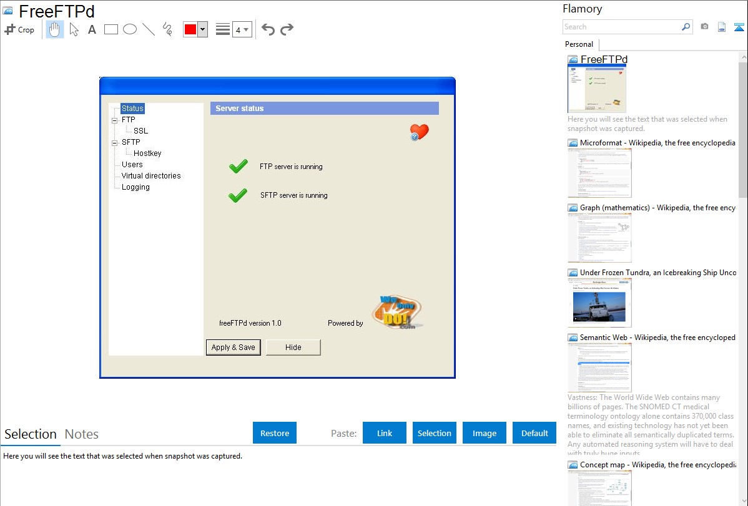
Task: Click the green check next to FTP server is running
Action: click(x=238, y=166)
